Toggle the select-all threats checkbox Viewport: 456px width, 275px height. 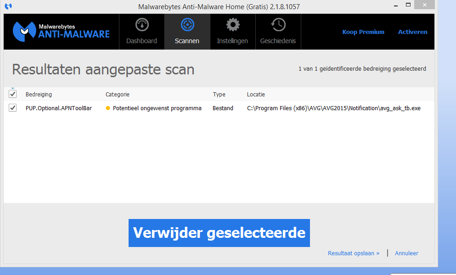(x=12, y=94)
